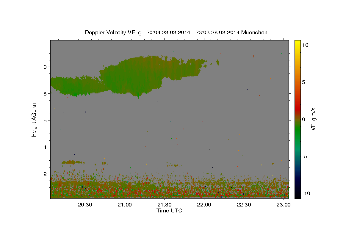Click the height tick label 6
Image resolution: width=357 pixels, height=238 pixels.
coord(45,120)
